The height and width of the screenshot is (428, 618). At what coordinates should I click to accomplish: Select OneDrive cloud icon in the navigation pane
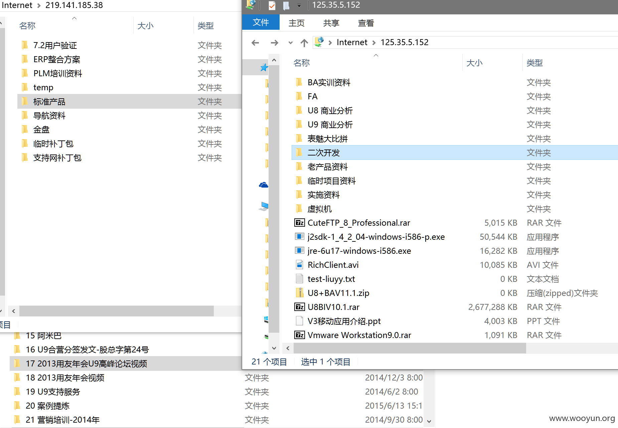tap(264, 185)
